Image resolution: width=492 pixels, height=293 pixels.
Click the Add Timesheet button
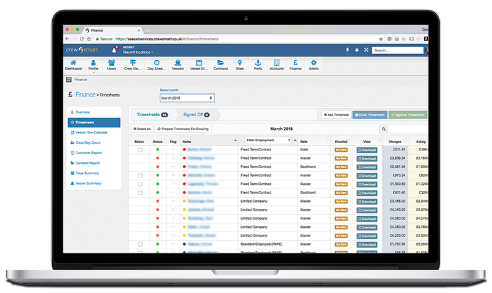coord(336,115)
